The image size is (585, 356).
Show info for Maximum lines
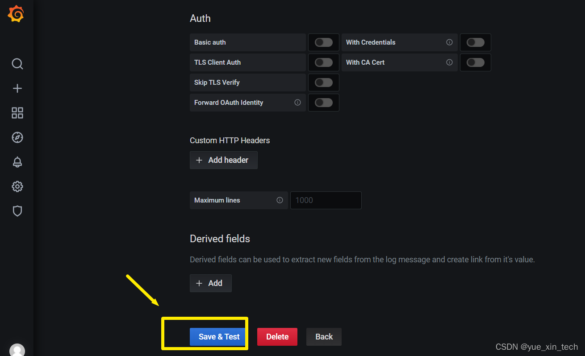click(280, 200)
